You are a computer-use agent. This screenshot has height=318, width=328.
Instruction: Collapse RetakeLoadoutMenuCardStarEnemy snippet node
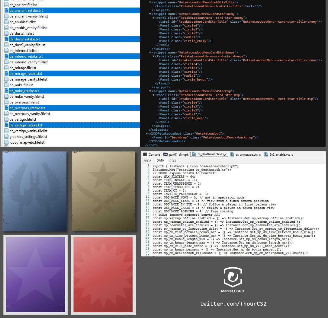[150, 14]
